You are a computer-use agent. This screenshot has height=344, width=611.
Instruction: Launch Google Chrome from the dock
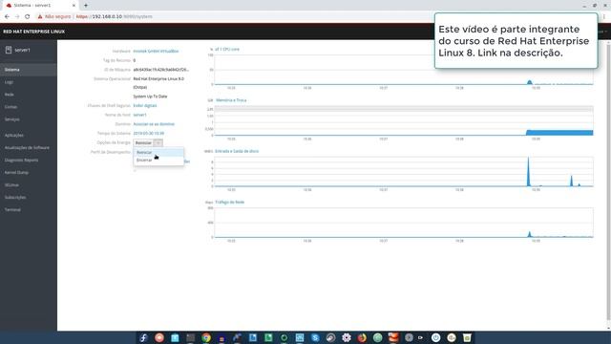pyautogui.click(x=206, y=337)
